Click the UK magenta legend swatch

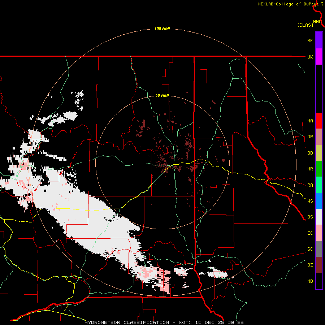(319, 57)
